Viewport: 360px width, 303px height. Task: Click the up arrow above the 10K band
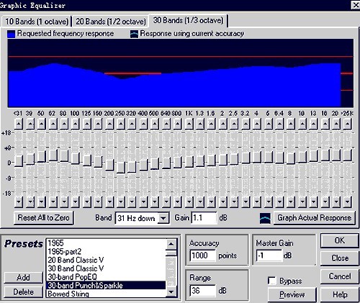click(302, 124)
